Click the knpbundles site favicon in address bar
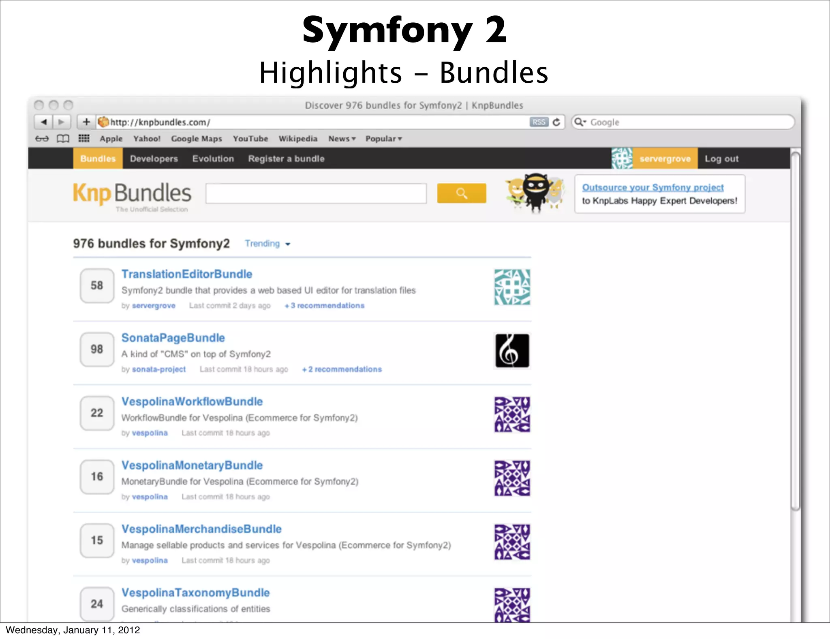 pos(104,122)
